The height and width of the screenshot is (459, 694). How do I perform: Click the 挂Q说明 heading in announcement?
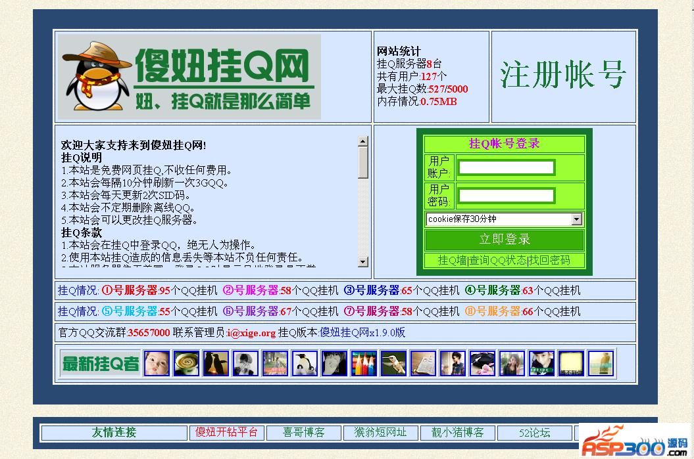pos(82,158)
